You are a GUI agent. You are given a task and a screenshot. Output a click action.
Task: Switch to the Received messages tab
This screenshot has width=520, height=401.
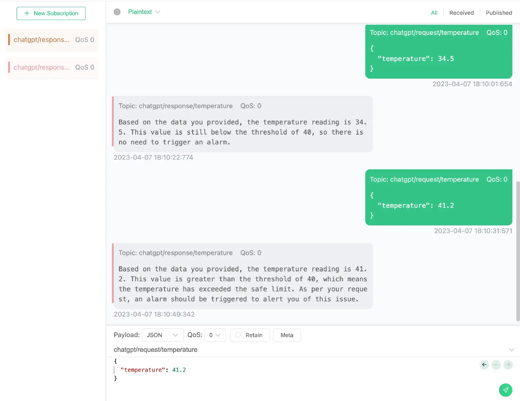(x=461, y=13)
